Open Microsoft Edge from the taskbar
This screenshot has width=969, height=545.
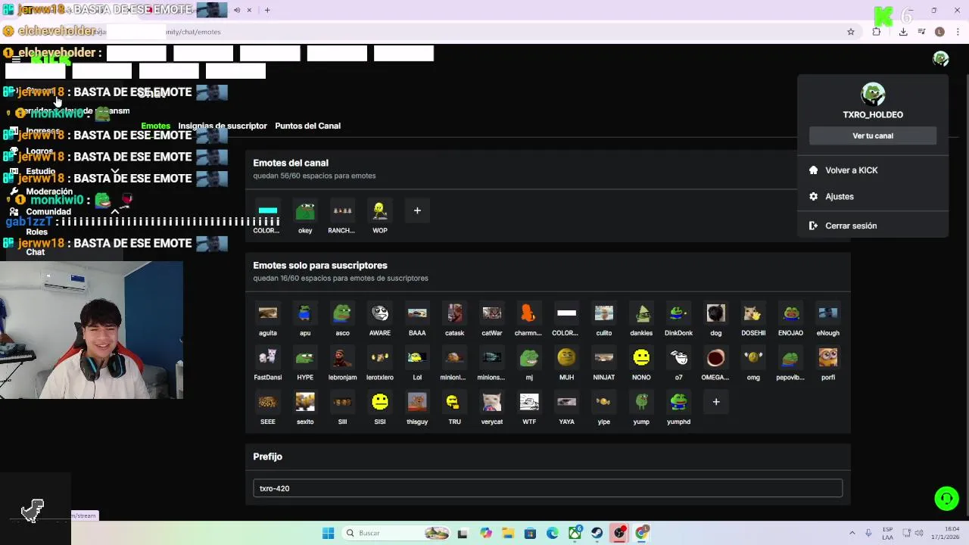click(553, 533)
